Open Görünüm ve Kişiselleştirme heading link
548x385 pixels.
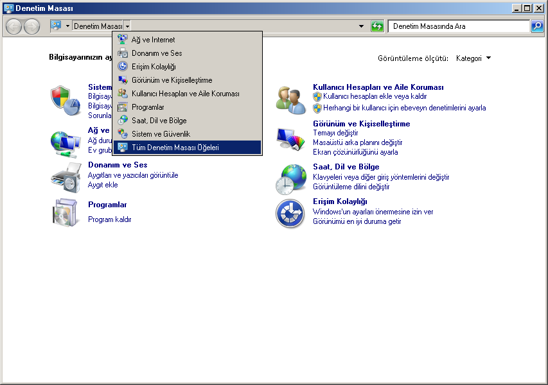click(362, 124)
